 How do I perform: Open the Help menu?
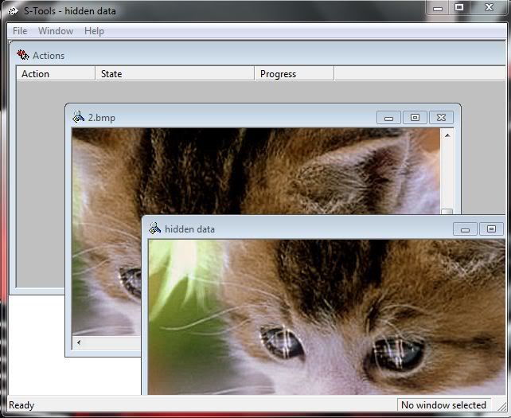click(x=94, y=31)
